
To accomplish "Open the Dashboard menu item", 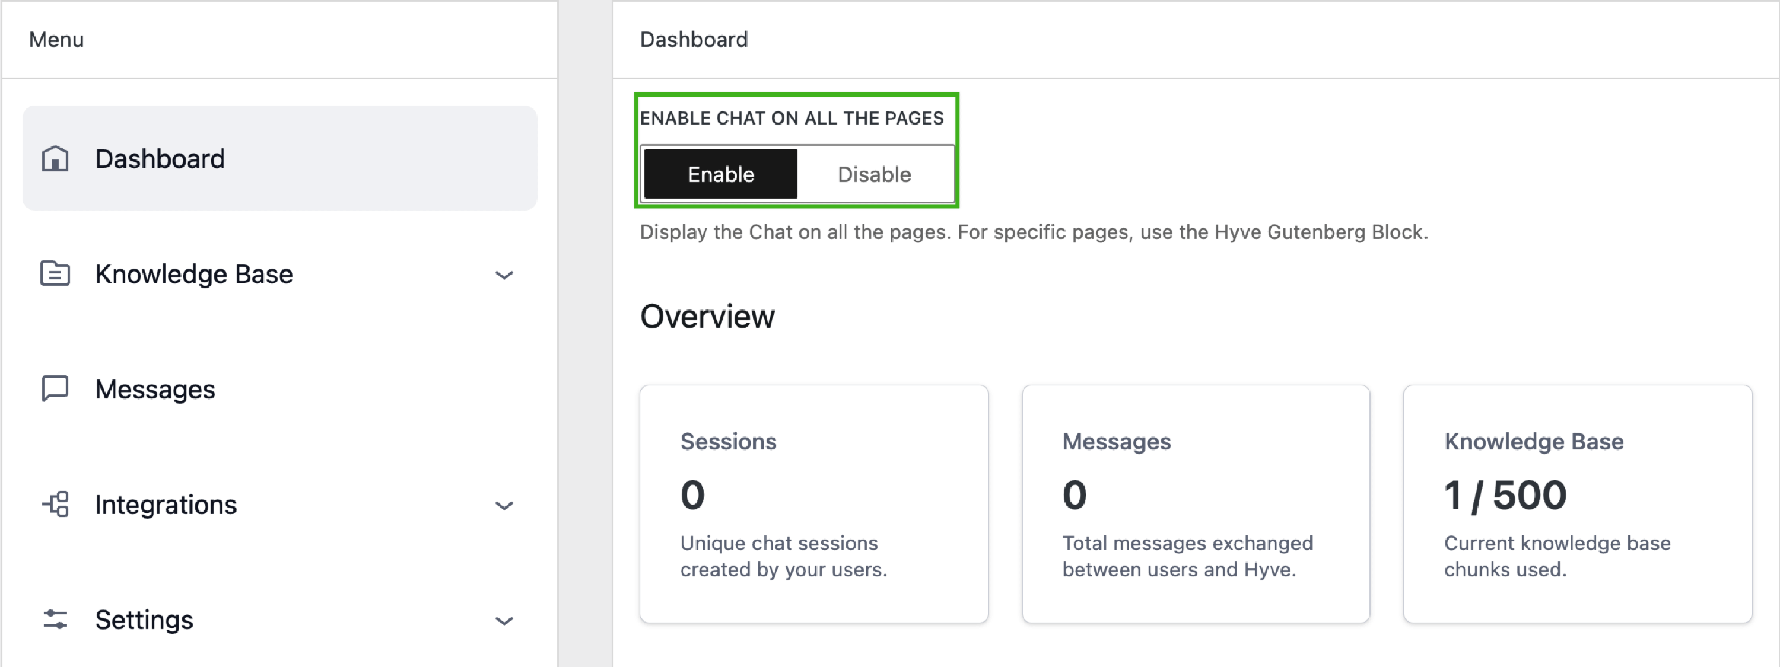I will [160, 159].
